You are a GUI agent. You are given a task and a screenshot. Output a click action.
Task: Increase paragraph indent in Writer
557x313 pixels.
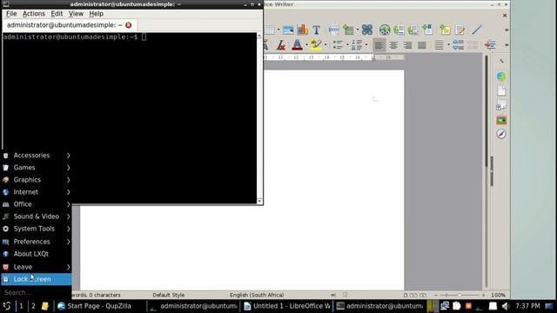pyautogui.click(x=490, y=45)
